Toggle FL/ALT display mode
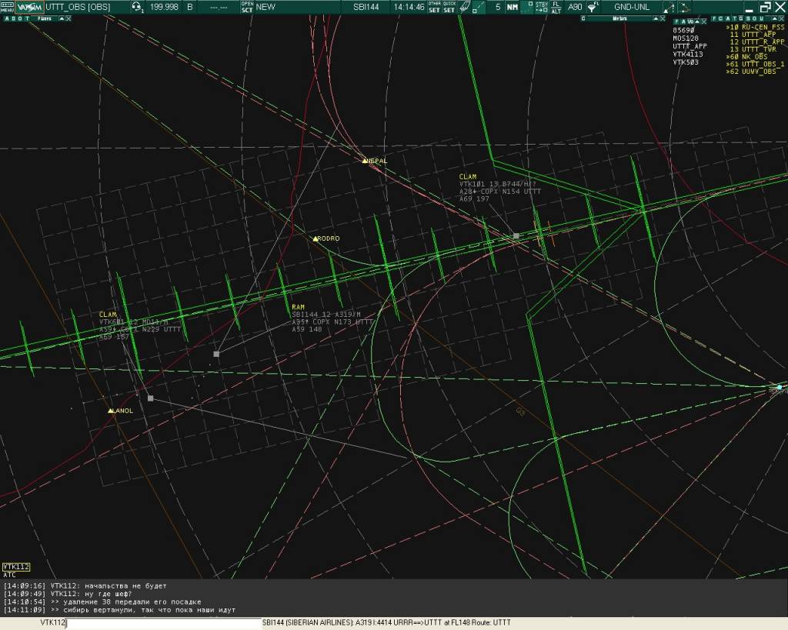 (556, 7)
